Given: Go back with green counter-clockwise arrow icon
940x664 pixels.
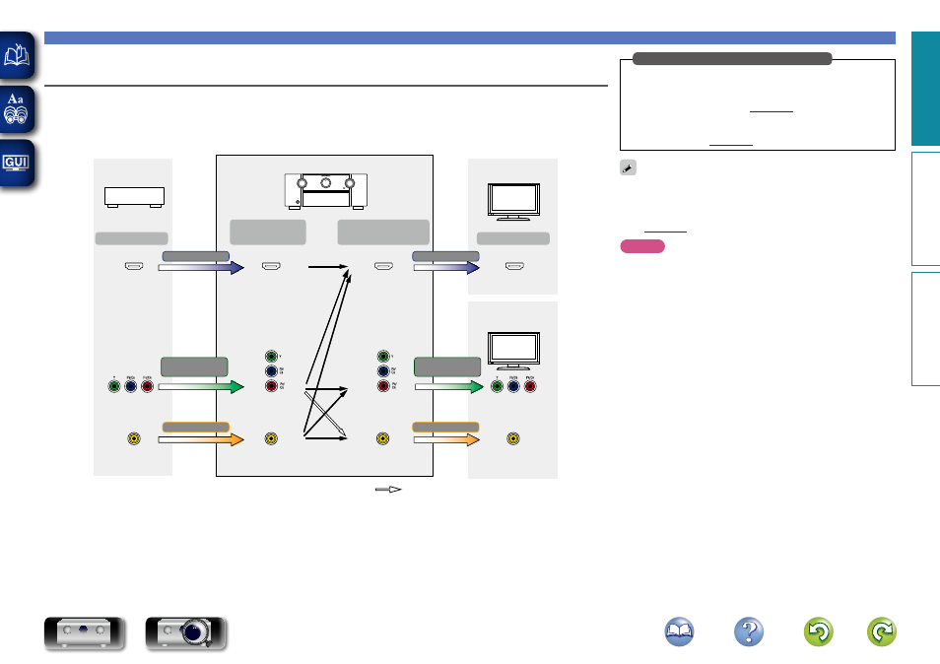Looking at the screenshot, I should click(x=818, y=631).
